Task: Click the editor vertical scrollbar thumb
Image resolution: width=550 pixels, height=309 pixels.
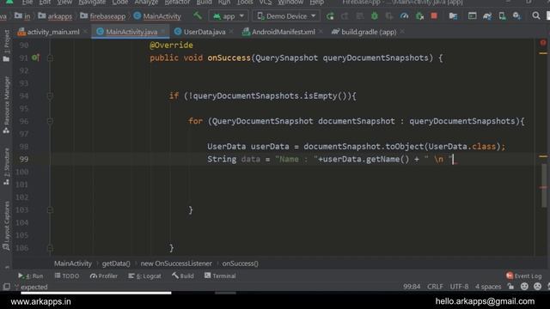Action: (543, 185)
